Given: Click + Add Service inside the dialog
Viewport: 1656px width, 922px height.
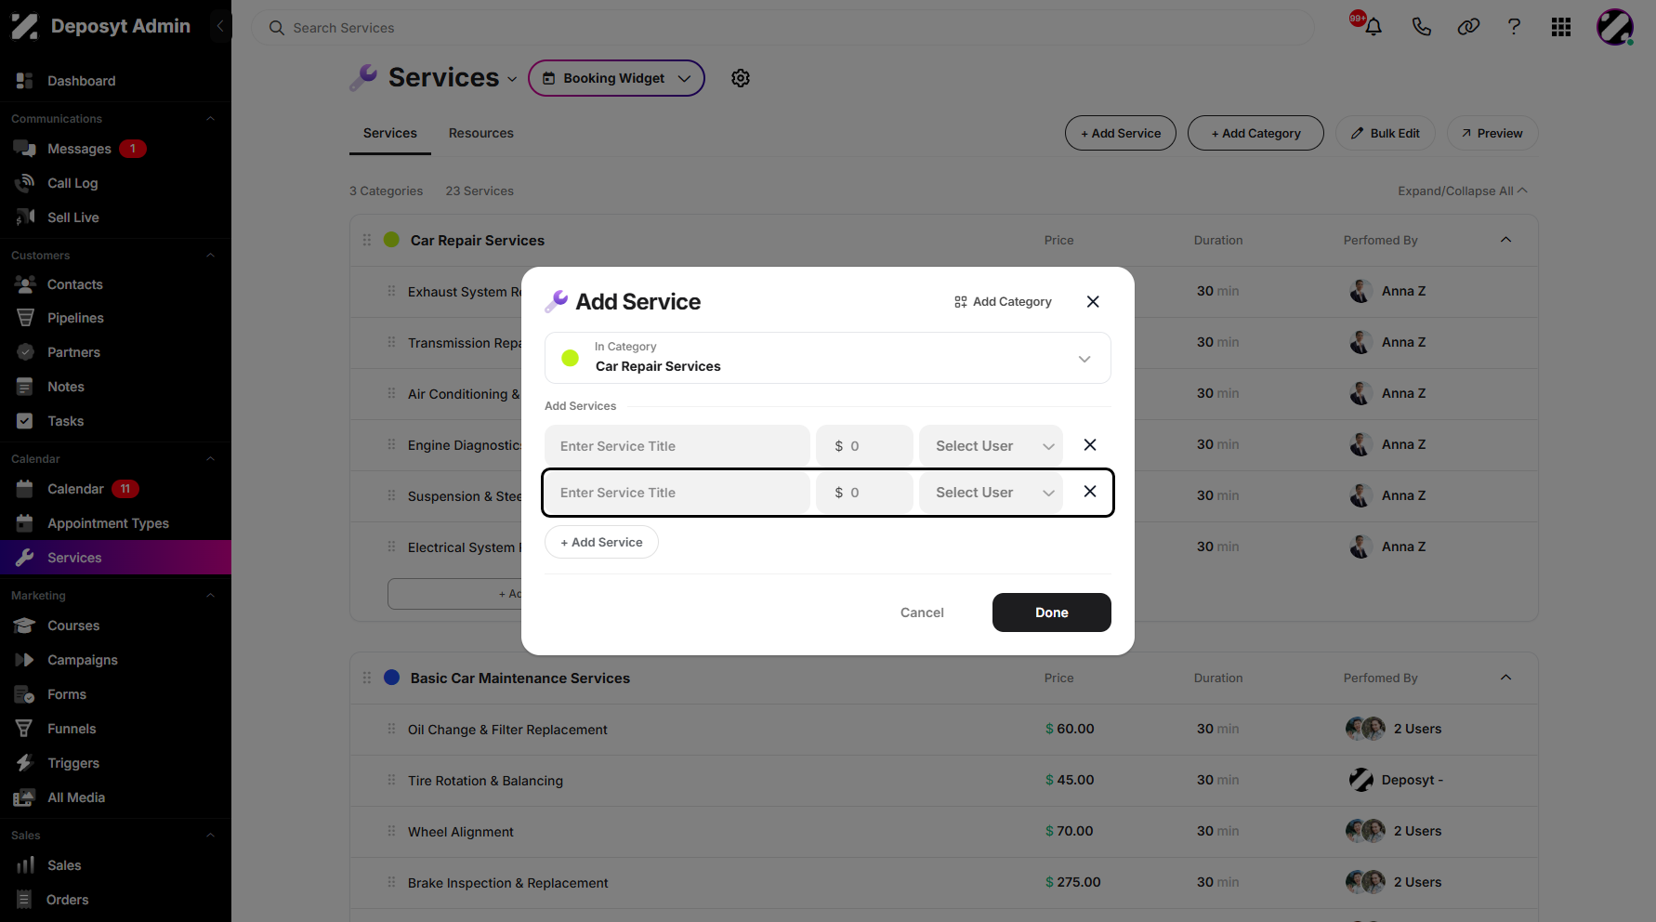Looking at the screenshot, I should point(601,542).
